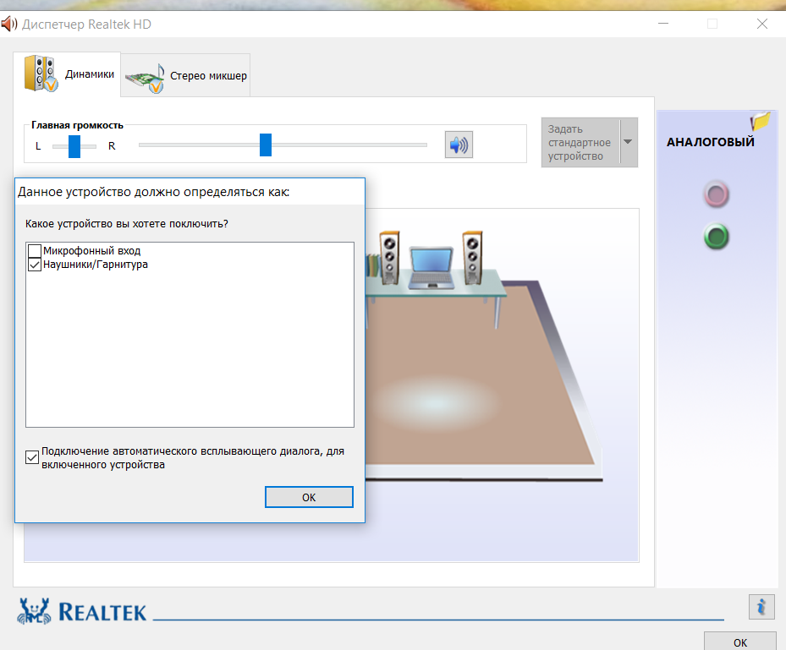Select the right speaker in room illustration
The height and width of the screenshot is (650, 786).
(472, 258)
